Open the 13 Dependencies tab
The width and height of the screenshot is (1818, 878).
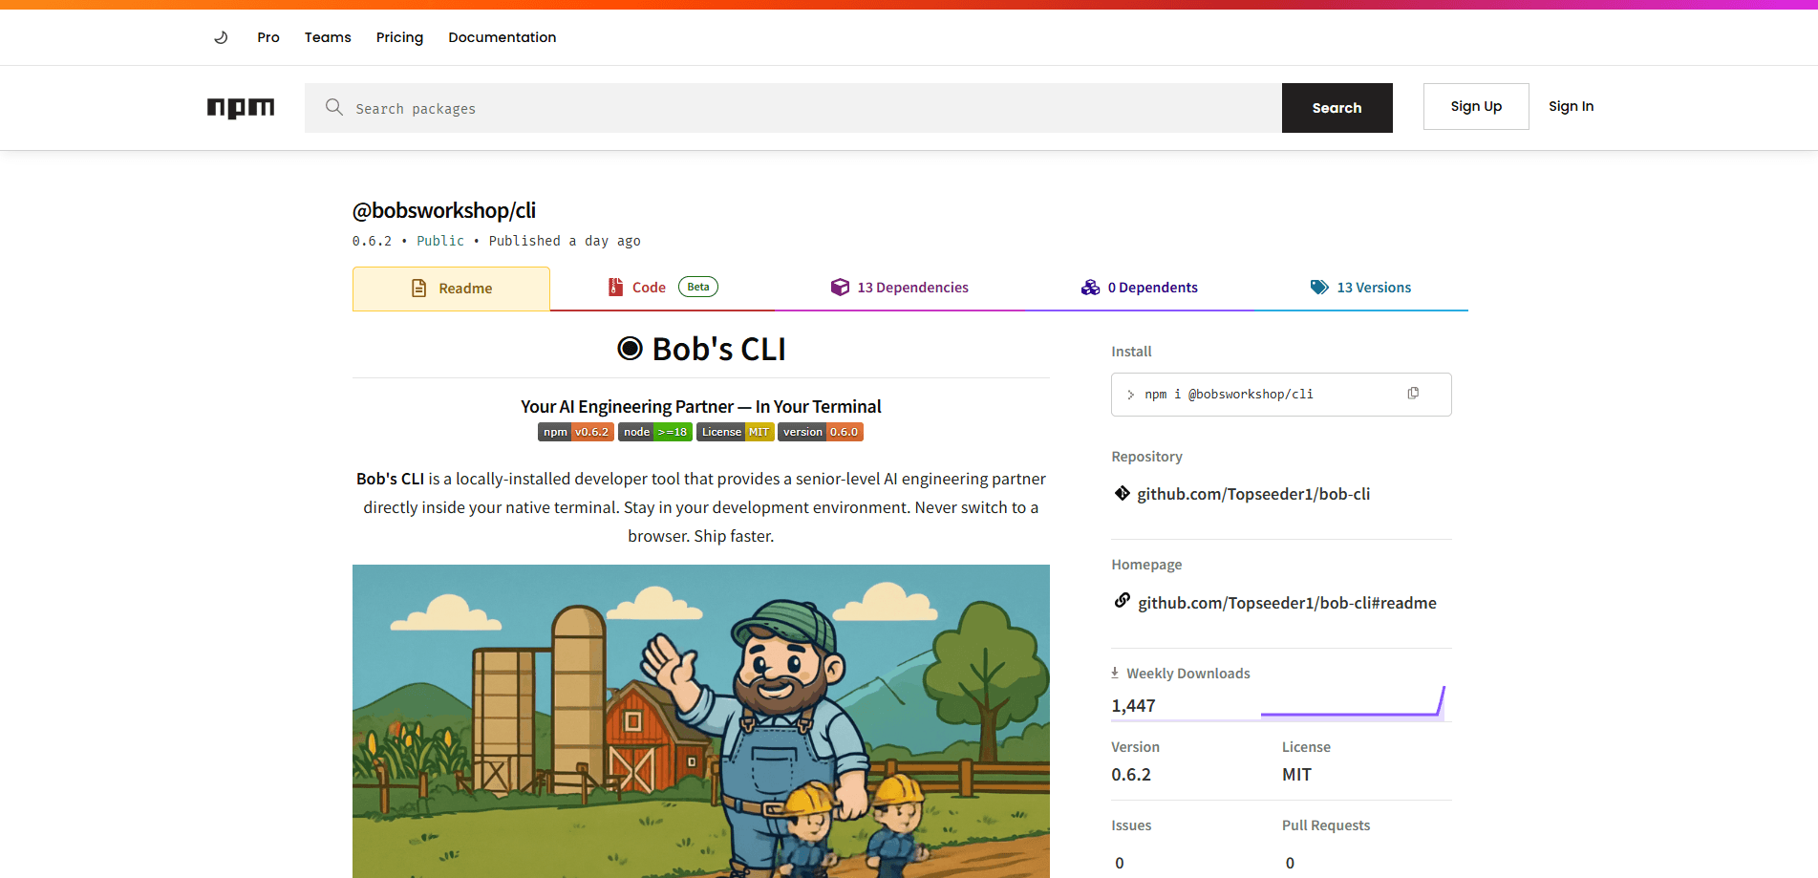pyautogui.click(x=899, y=288)
